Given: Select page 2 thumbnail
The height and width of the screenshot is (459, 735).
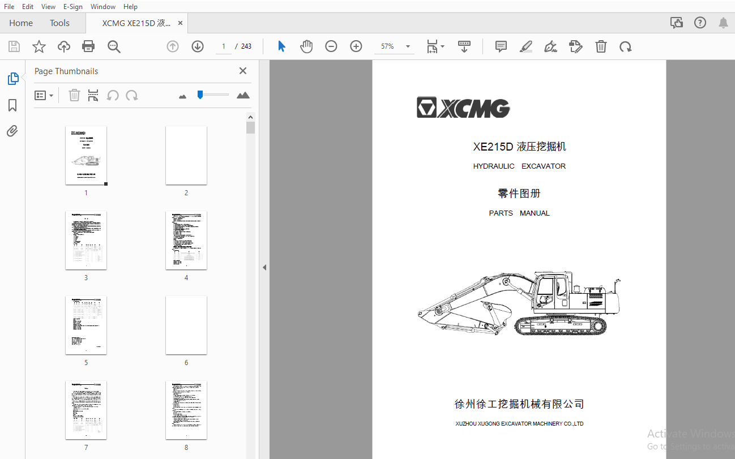Looking at the screenshot, I should point(186,156).
